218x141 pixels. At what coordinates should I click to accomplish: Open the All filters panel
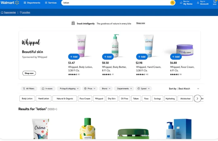tap(29, 89)
